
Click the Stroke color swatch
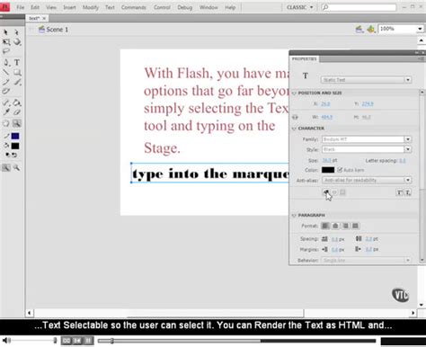coord(15,137)
